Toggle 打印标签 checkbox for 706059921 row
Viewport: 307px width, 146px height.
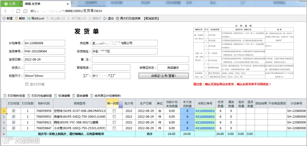pos(14,123)
